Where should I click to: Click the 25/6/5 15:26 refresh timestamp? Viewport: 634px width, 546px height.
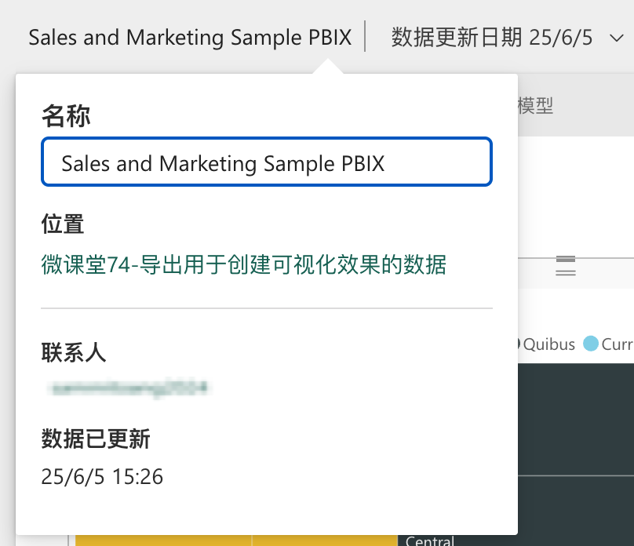(102, 476)
